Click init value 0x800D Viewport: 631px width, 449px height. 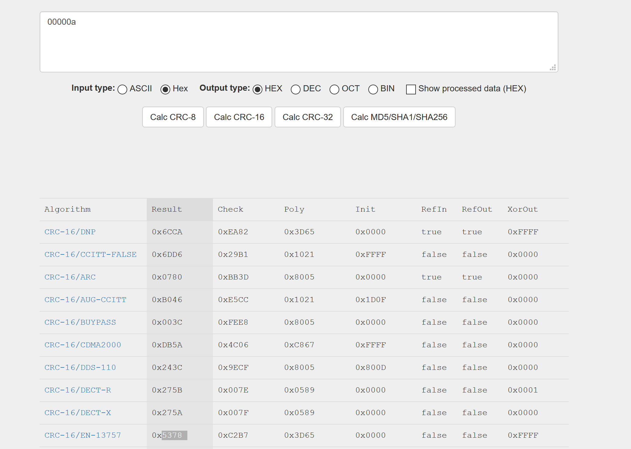371,367
